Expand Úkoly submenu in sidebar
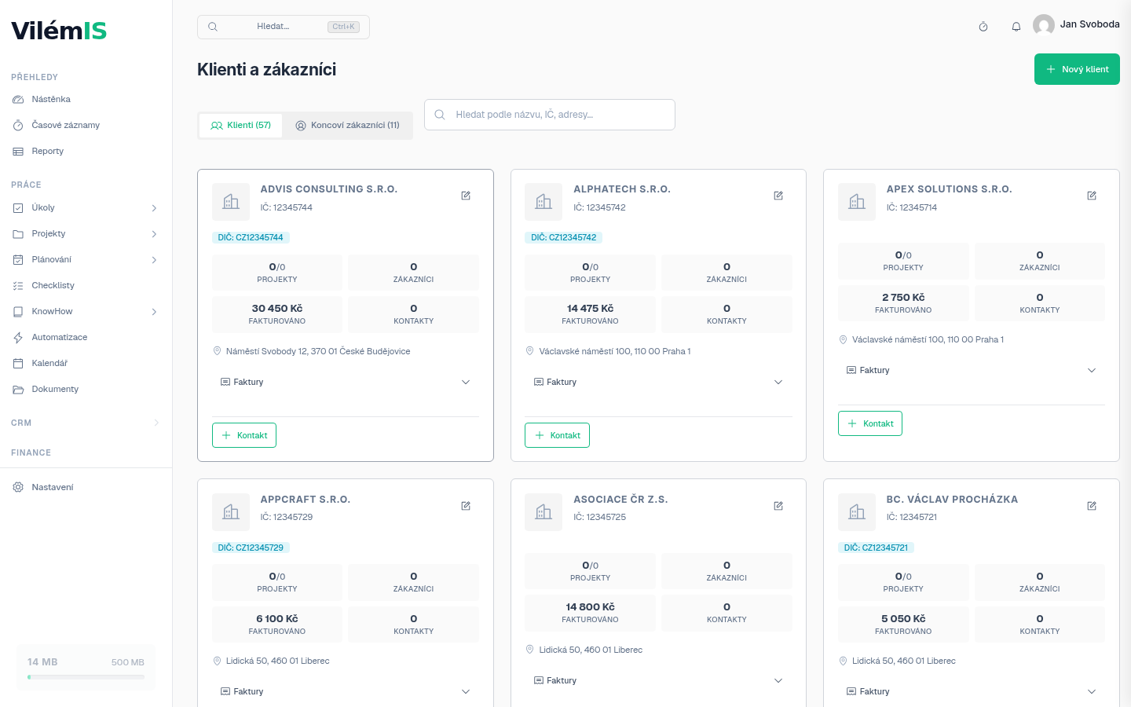Image resolution: width=1131 pixels, height=707 pixels. [154, 208]
